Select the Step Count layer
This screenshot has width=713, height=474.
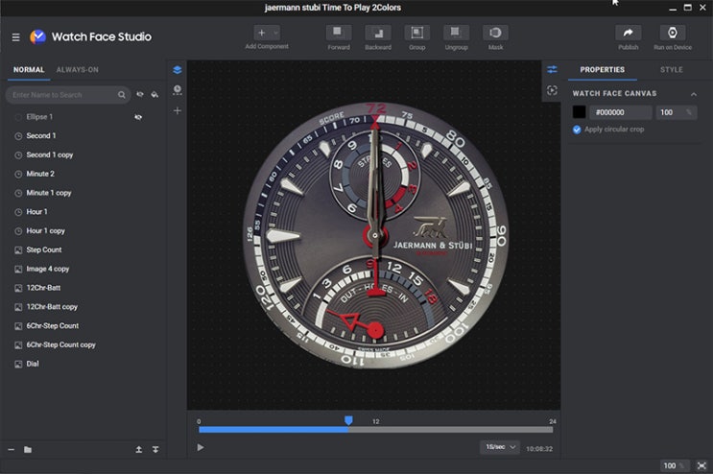(43, 249)
